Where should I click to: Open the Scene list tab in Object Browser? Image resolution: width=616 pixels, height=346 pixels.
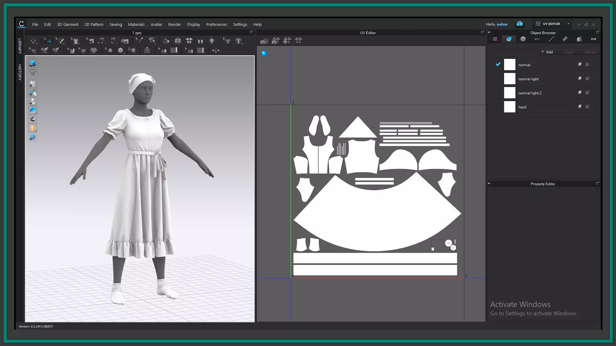coord(495,39)
